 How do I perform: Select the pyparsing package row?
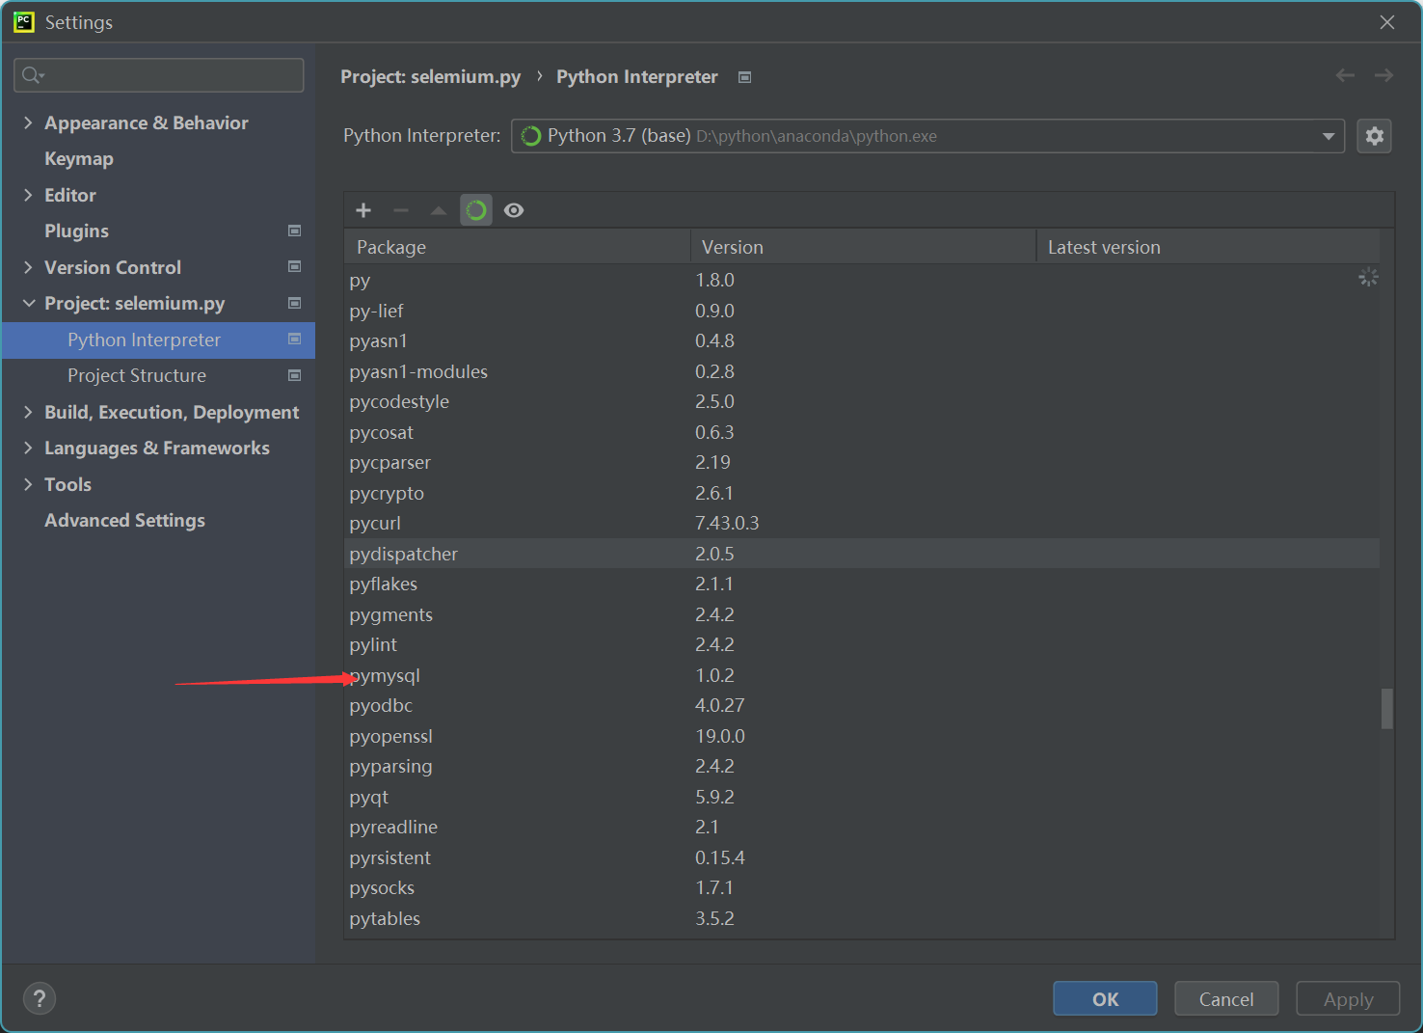coord(862,766)
